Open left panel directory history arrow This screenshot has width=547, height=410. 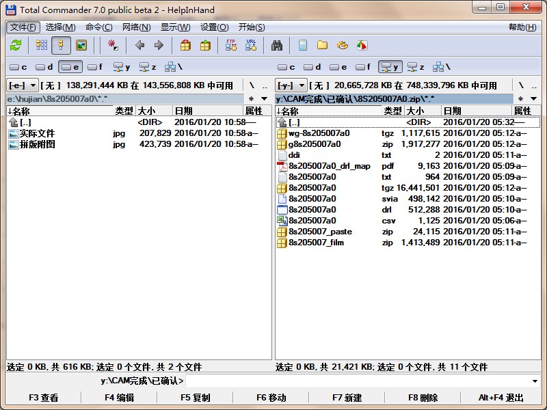[x=265, y=99]
